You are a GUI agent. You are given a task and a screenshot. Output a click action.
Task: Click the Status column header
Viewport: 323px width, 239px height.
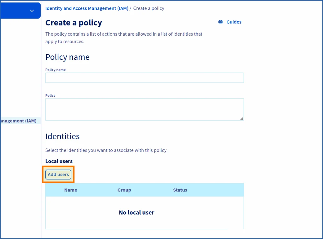pos(180,190)
